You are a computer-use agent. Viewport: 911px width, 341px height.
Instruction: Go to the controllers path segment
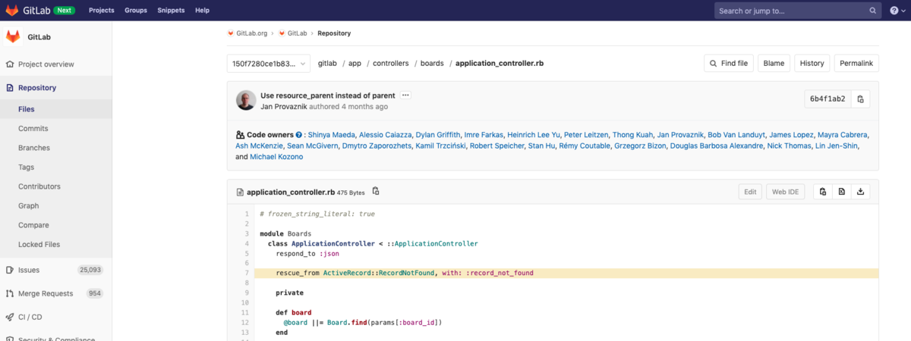click(x=390, y=64)
